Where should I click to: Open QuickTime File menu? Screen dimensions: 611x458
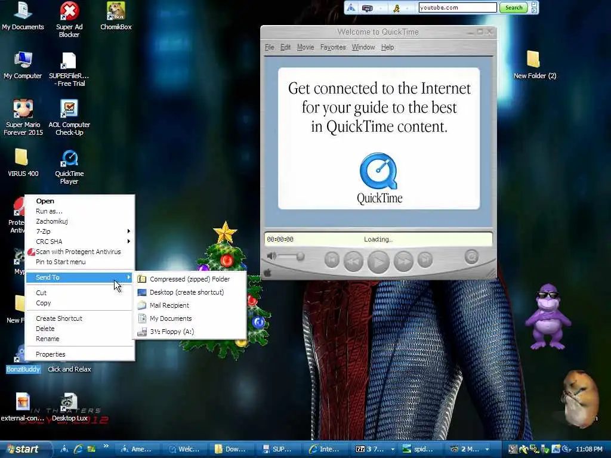coord(269,47)
